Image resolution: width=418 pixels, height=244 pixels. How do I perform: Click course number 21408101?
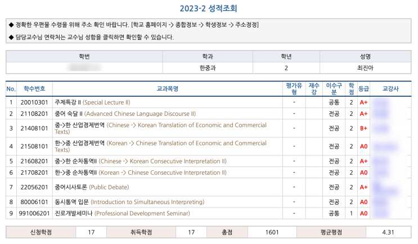34,128
